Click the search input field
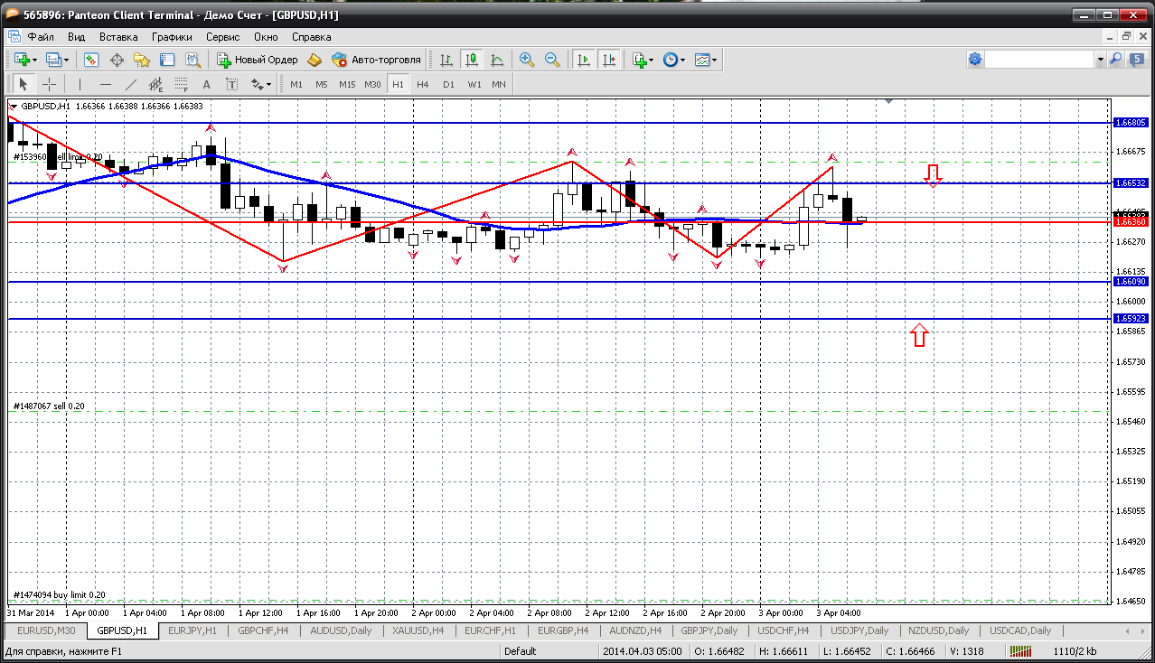This screenshot has width=1155, height=663. (1039, 60)
